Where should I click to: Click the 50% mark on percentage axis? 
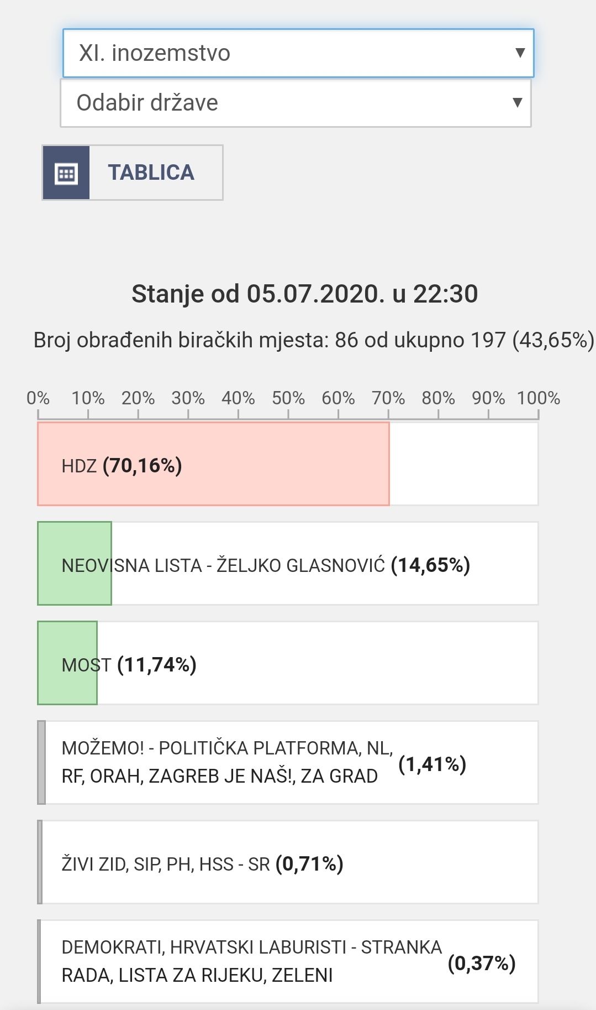(288, 398)
